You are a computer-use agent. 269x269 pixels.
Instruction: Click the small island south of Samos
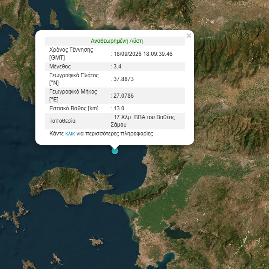[x=97, y=242]
